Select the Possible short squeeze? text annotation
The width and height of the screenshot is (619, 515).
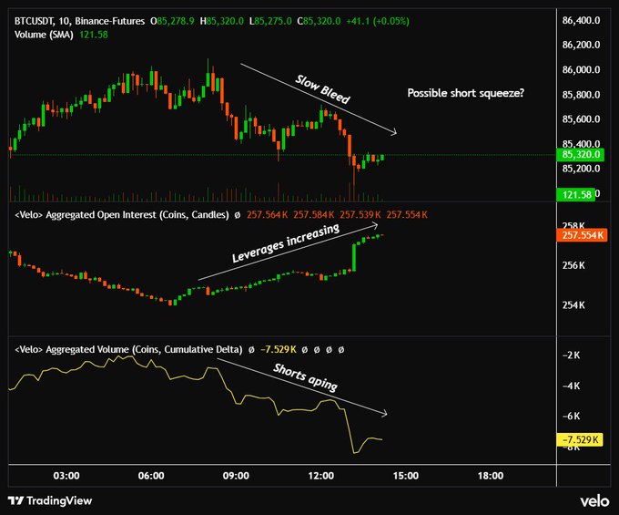(x=466, y=93)
